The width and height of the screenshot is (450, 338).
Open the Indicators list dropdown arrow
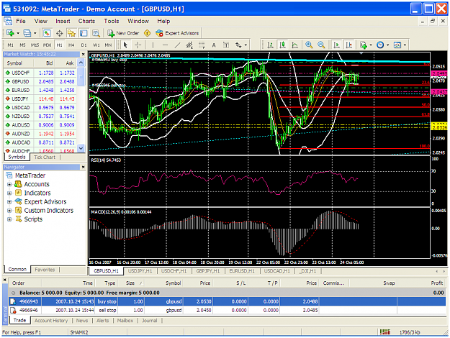click(x=371, y=45)
